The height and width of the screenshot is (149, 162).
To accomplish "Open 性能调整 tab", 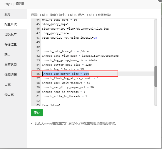I will pos(11,74).
